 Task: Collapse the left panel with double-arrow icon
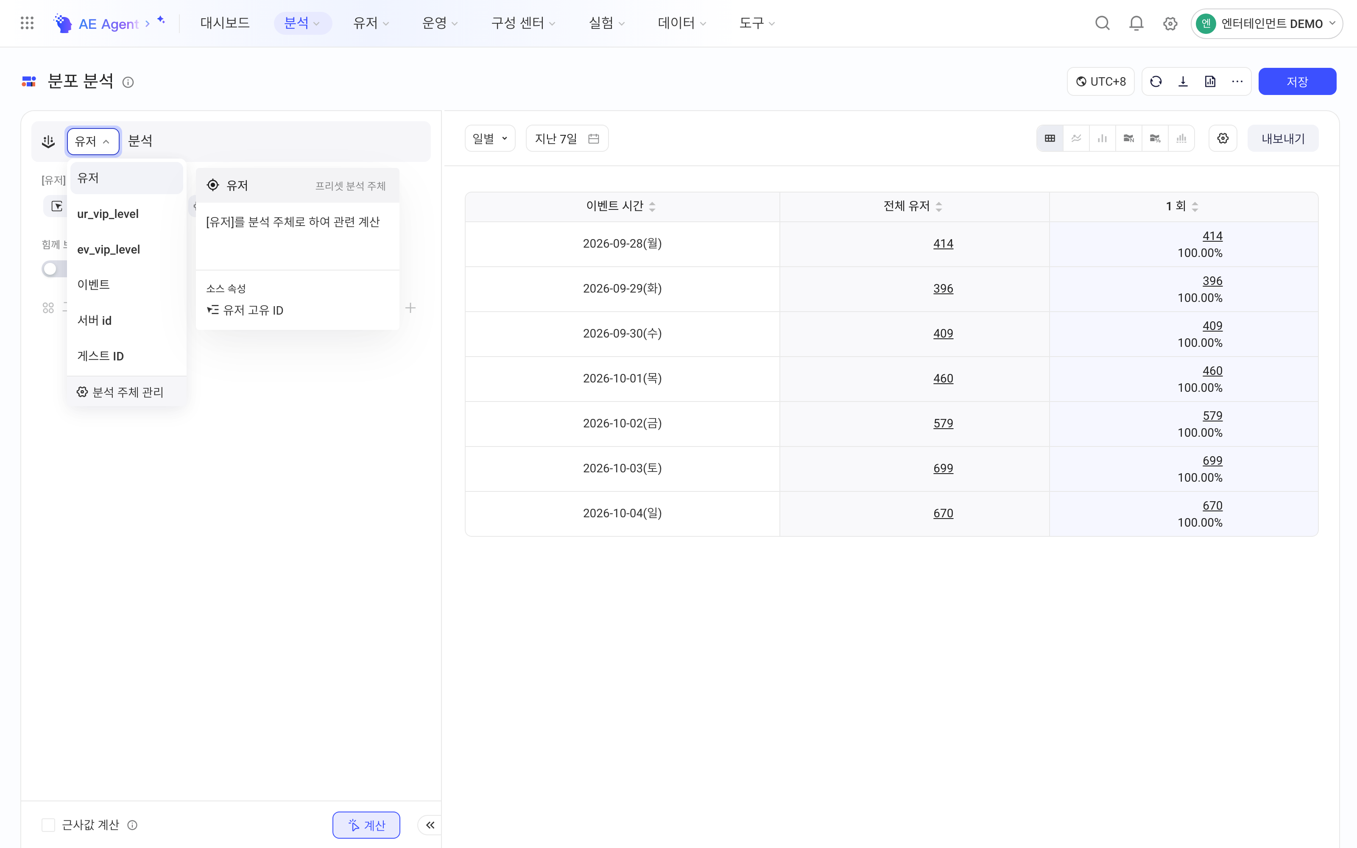click(x=430, y=825)
